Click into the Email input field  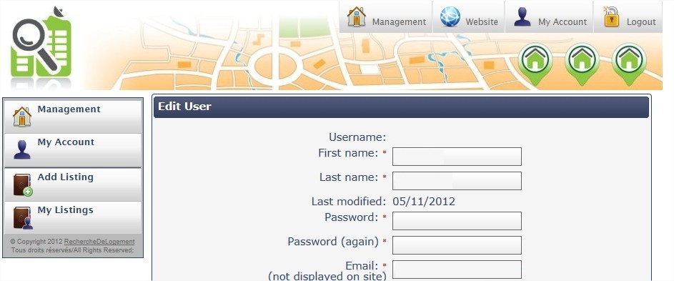click(x=457, y=270)
